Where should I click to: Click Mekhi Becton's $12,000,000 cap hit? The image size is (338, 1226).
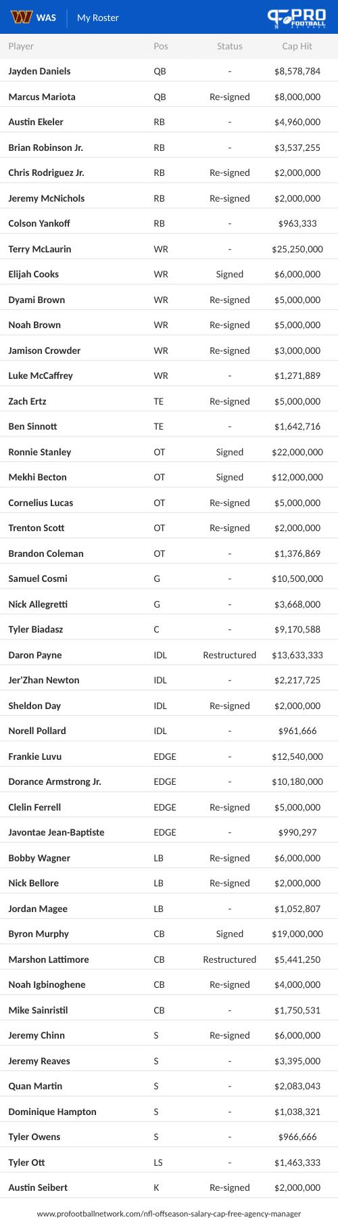point(297,477)
